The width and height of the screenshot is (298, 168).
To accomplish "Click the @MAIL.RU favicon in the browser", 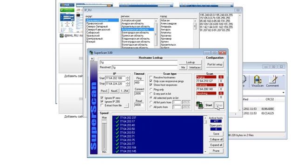I will pos(61,35).
